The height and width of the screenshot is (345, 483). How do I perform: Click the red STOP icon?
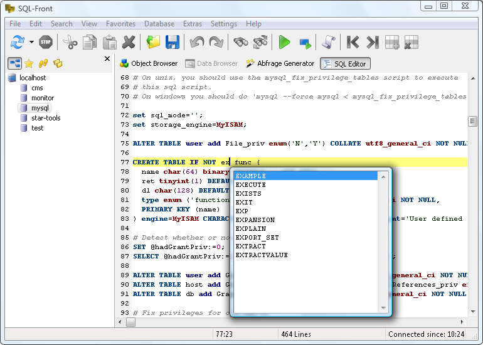(x=46, y=42)
